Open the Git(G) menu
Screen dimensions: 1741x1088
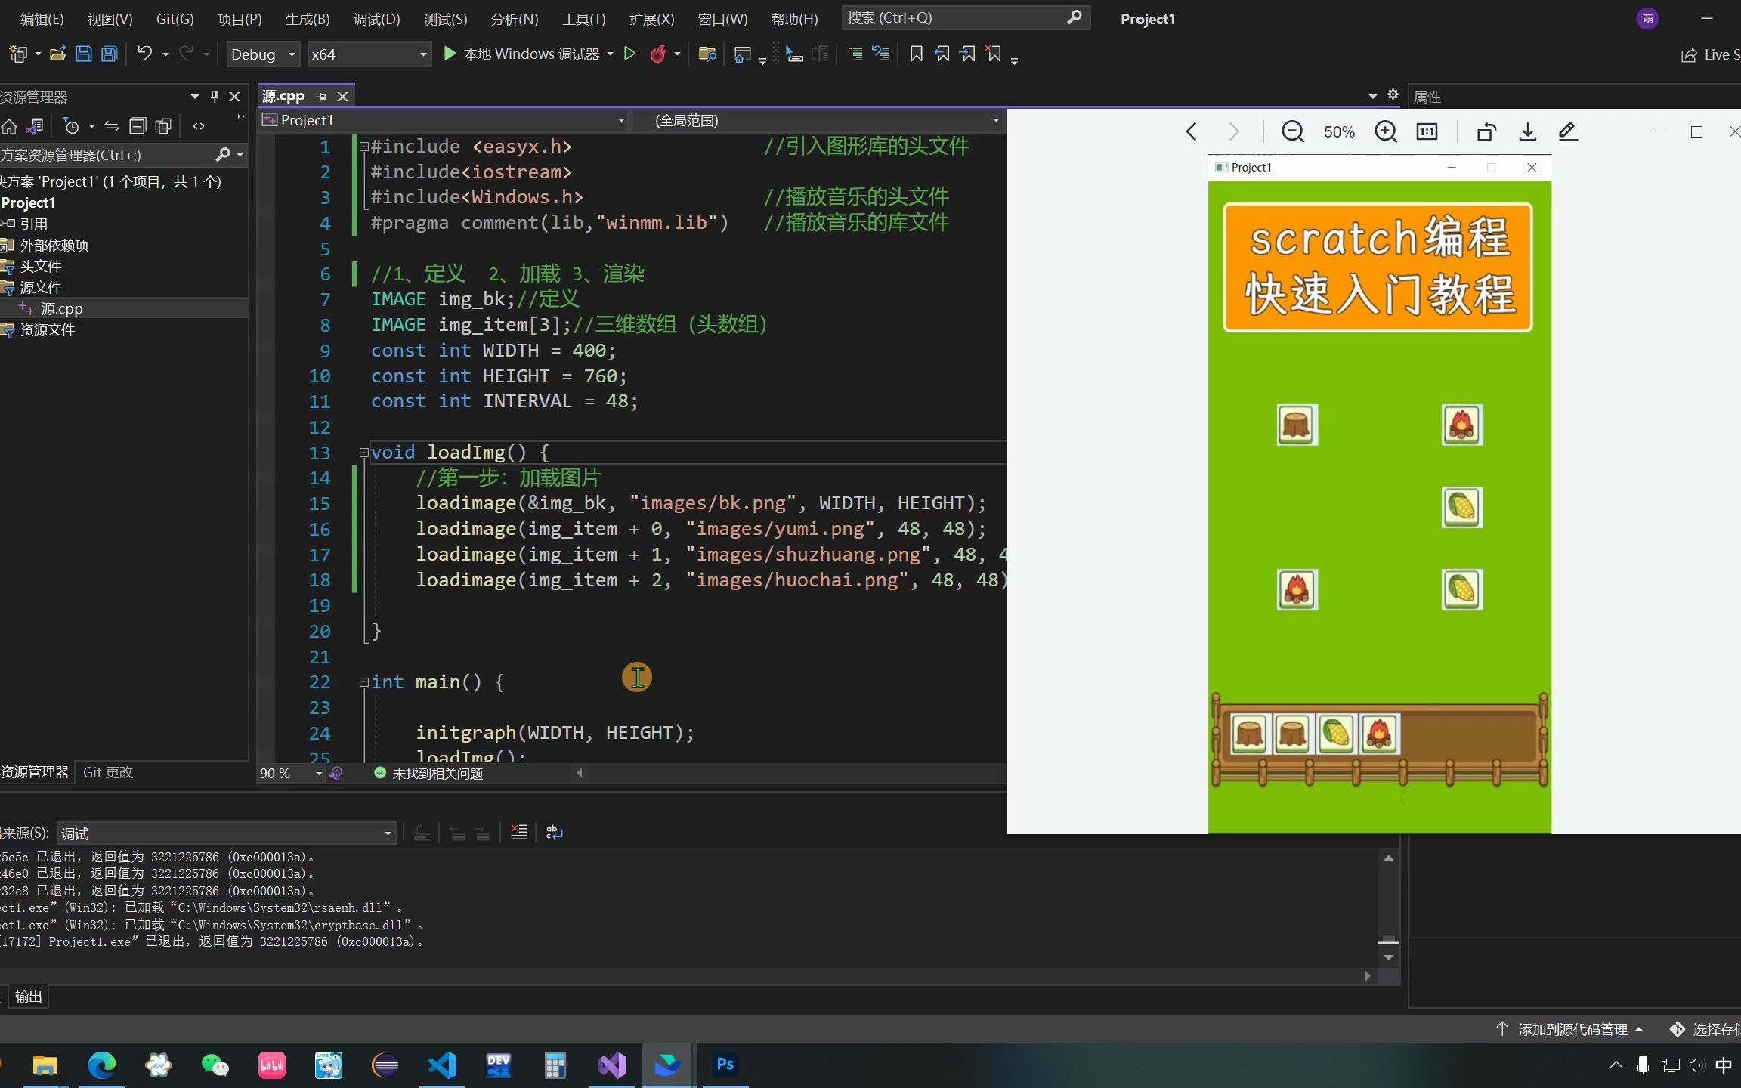(175, 19)
